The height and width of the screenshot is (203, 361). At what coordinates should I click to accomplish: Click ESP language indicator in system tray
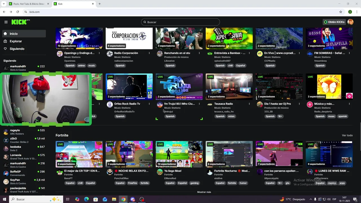click(334, 199)
